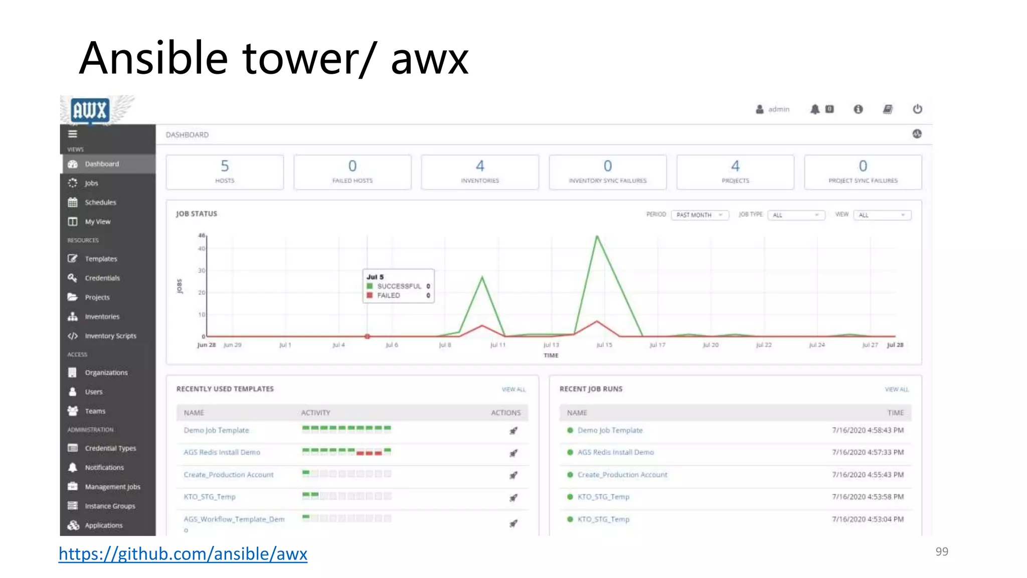Screen dimensions: 1027x578
Task: Open the documentation book icon
Action: pos(887,109)
